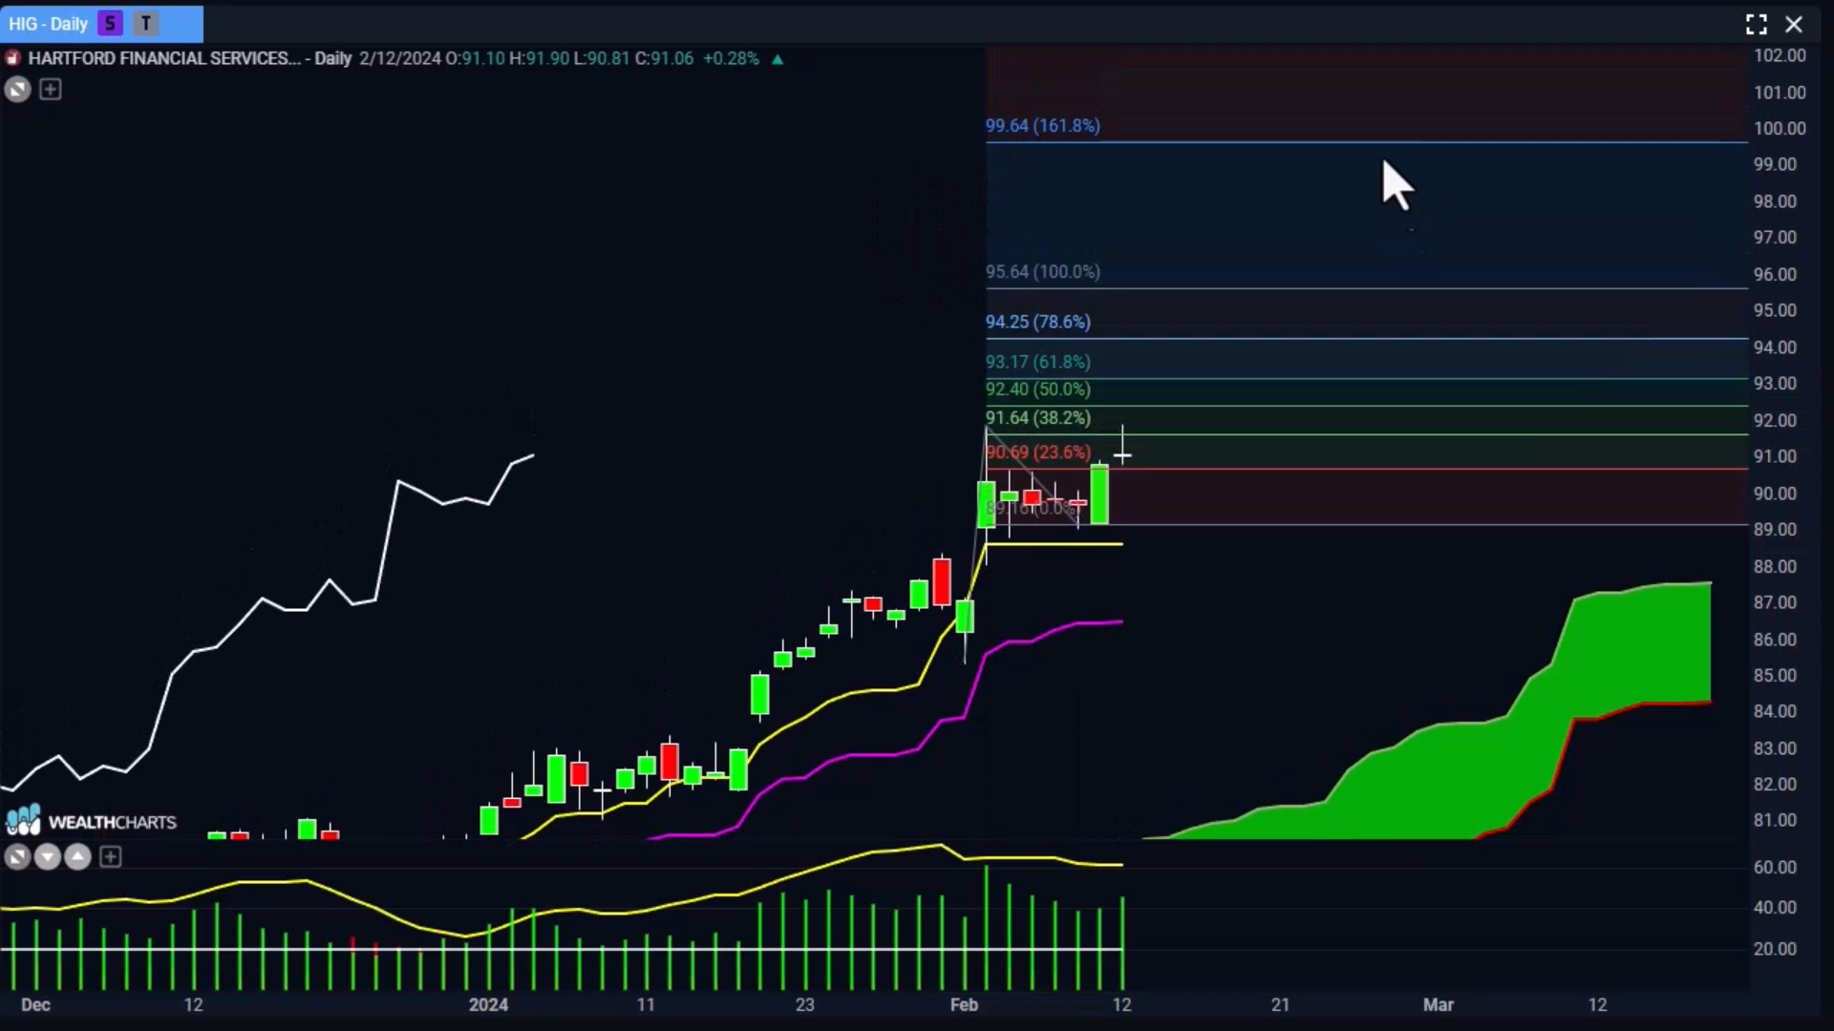Click the +0.28% change value
Image resolution: width=1834 pixels, height=1031 pixels.
coord(731,58)
